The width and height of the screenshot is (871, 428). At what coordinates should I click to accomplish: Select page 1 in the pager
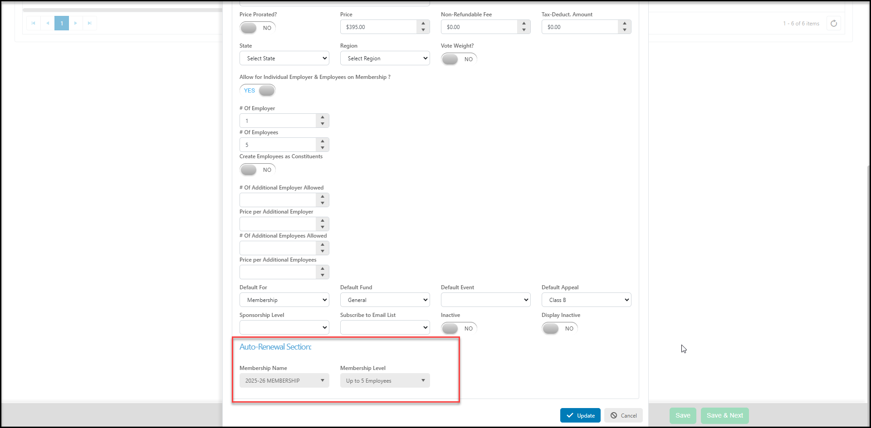62,23
